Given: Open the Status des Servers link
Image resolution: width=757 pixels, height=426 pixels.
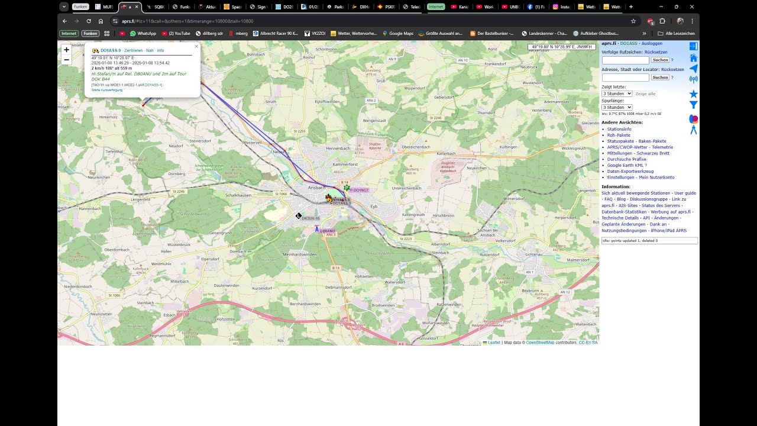Looking at the screenshot, I should (x=661, y=205).
